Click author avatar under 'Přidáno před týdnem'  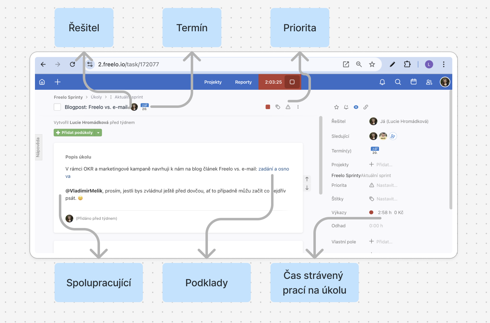click(69, 218)
